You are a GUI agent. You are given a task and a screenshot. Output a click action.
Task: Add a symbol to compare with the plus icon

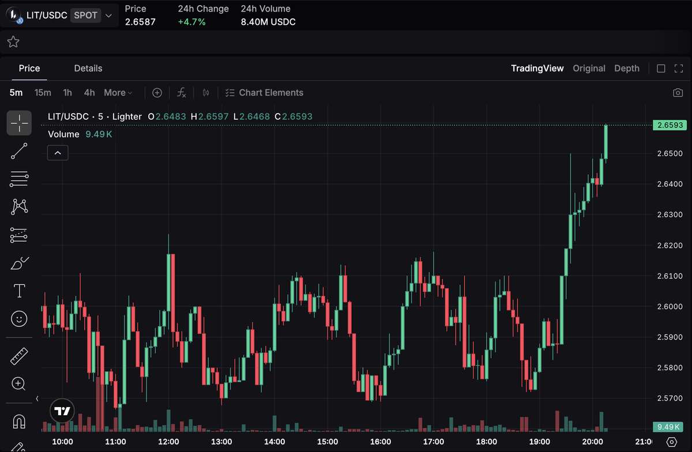click(x=157, y=93)
